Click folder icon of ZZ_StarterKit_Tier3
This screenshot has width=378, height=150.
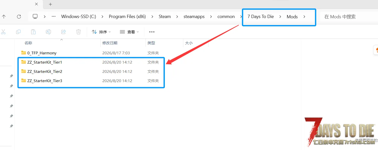pos(24,80)
